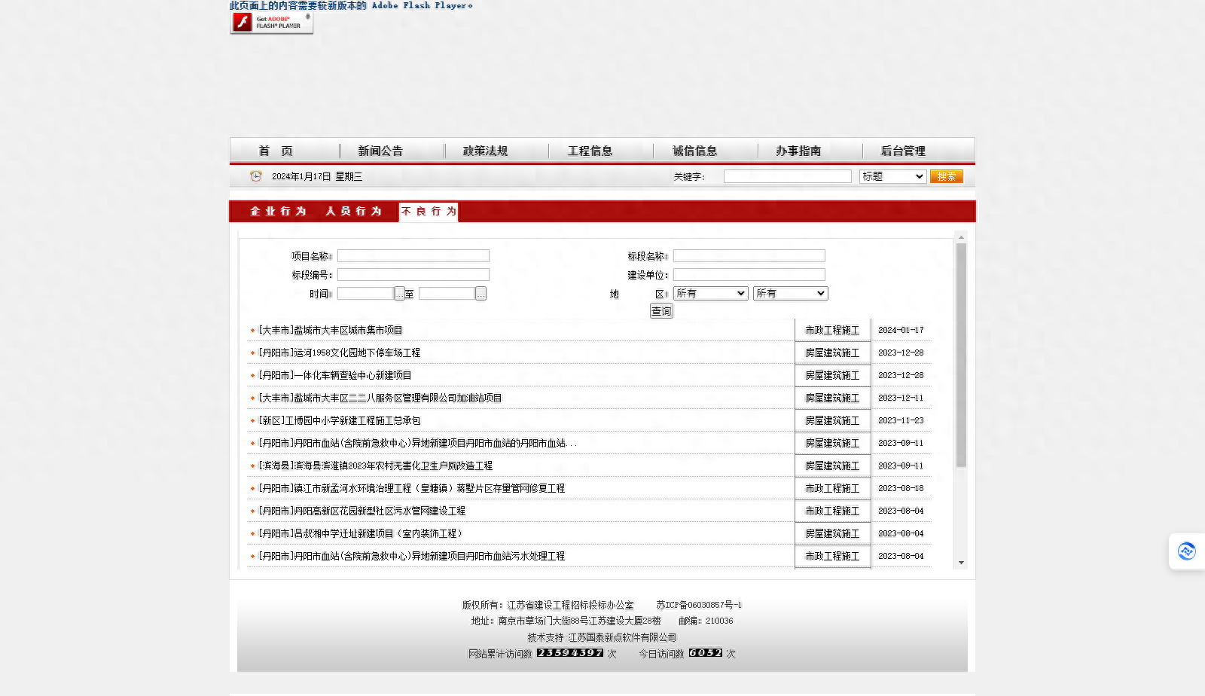The height and width of the screenshot is (696, 1205).
Task: Focus the 建设单位 input field
Action: pyautogui.click(x=749, y=275)
